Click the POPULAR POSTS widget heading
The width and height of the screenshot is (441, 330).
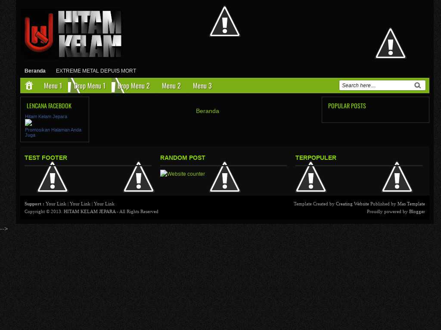pyautogui.click(x=347, y=106)
